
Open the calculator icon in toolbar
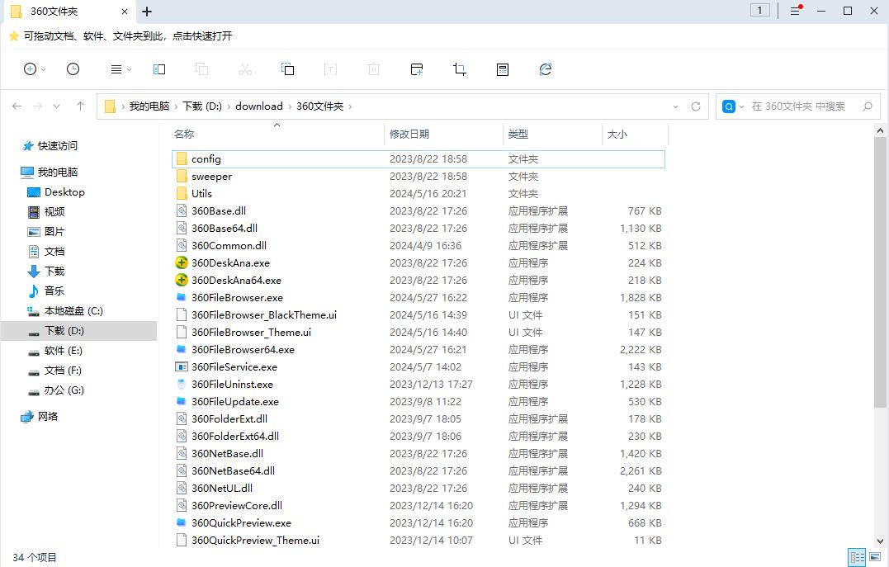pos(503,69)
